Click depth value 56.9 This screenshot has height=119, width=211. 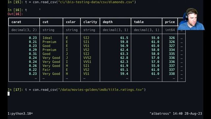click(x=124, y=46)
